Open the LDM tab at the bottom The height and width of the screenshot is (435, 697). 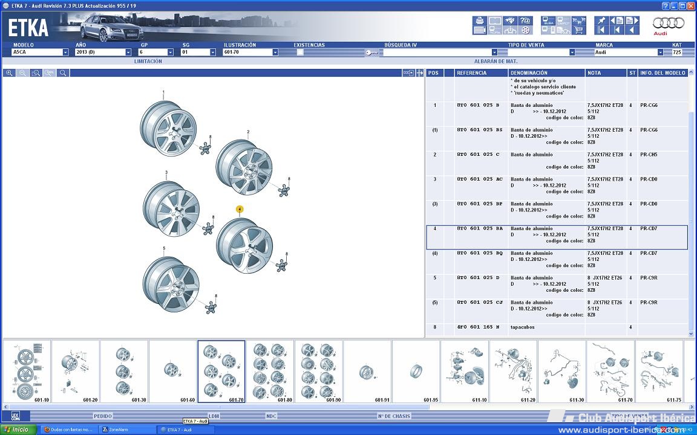click(x=214, y=416)
